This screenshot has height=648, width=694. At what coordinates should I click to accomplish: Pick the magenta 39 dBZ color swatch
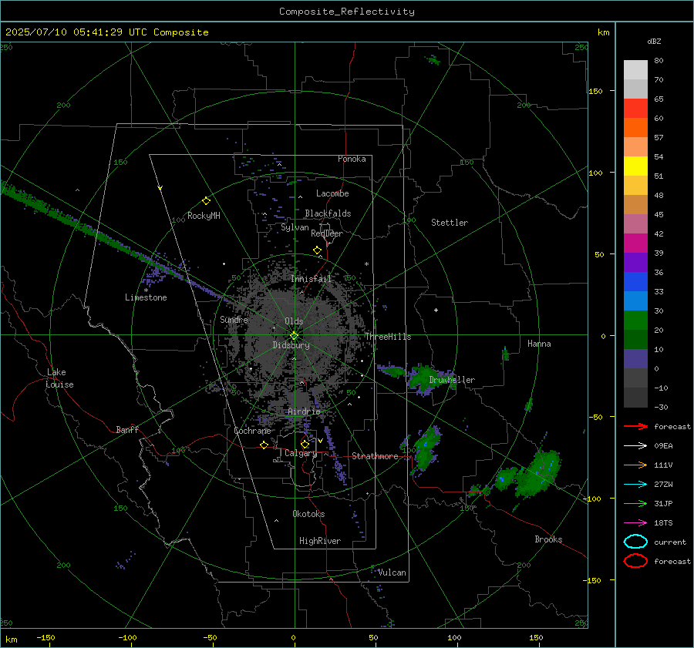635,243
